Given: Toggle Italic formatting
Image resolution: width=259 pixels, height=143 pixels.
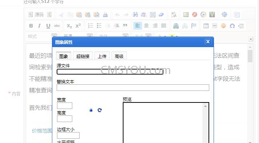Looking at the screenshot, I should tap(39, 26).
